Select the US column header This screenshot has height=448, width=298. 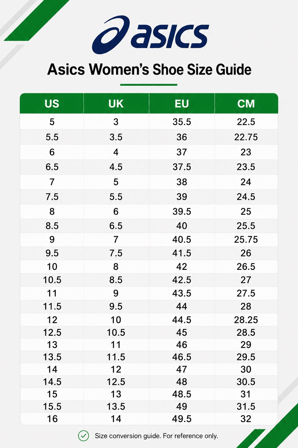(52, 104)
